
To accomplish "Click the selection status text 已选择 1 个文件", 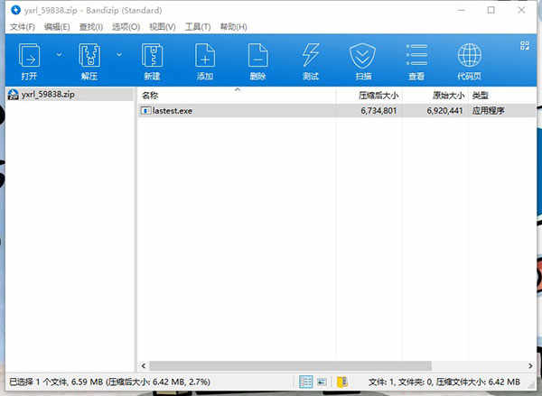I will [x=38, y=382].
